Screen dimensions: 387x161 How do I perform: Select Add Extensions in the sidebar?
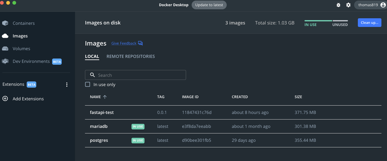point(28,99)
